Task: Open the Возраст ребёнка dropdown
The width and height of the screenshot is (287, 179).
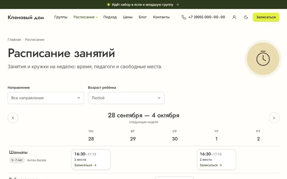Action: tap(126, 98)
